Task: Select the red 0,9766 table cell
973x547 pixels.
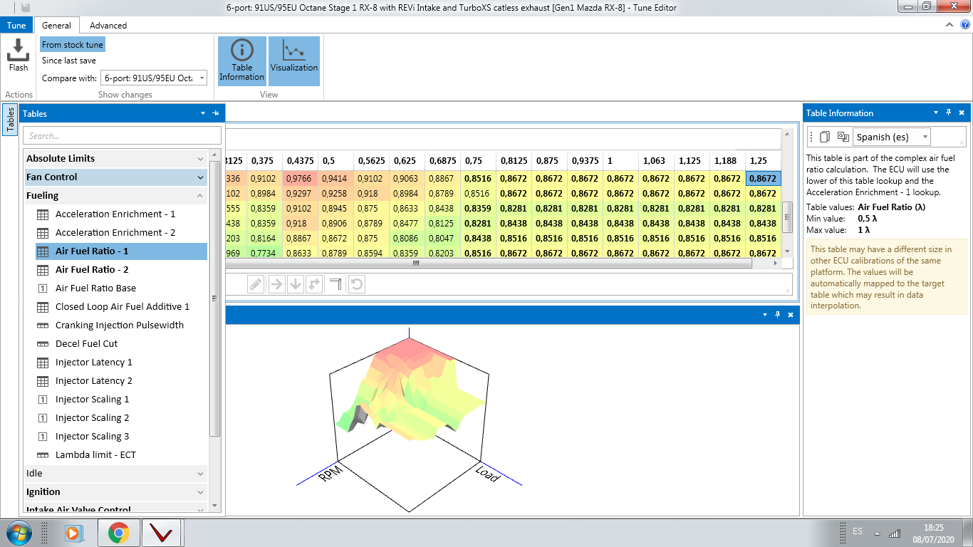Action: pyautogui.click(x=301, y=179)
